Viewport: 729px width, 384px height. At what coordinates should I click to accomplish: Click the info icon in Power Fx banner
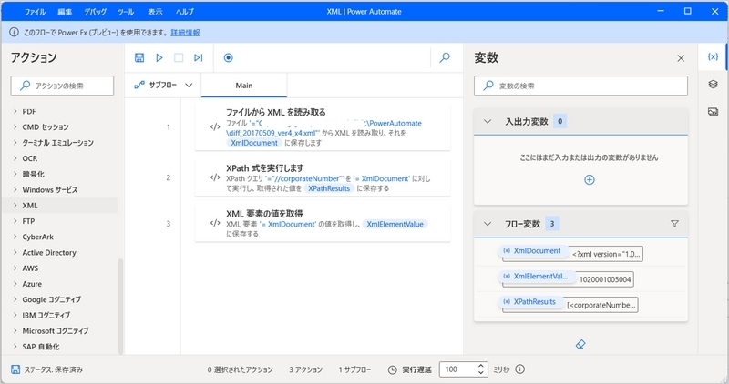click(15, 32)
